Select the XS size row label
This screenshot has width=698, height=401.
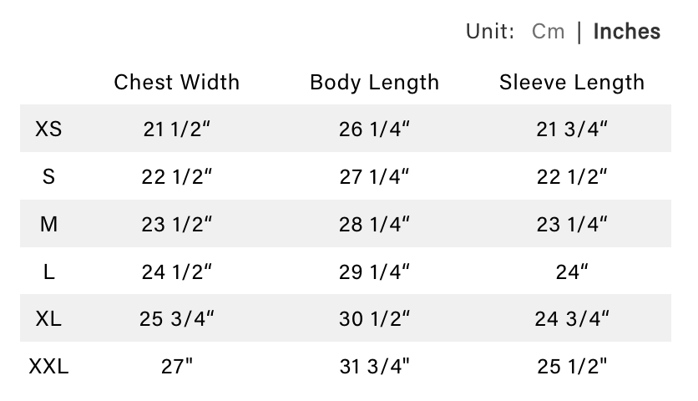pos(48,129)
